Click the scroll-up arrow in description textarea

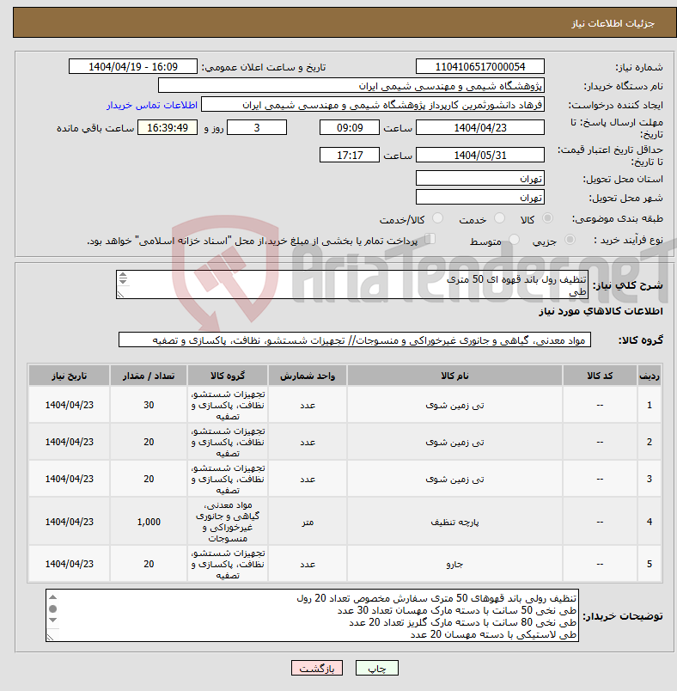tap(123, 274)
